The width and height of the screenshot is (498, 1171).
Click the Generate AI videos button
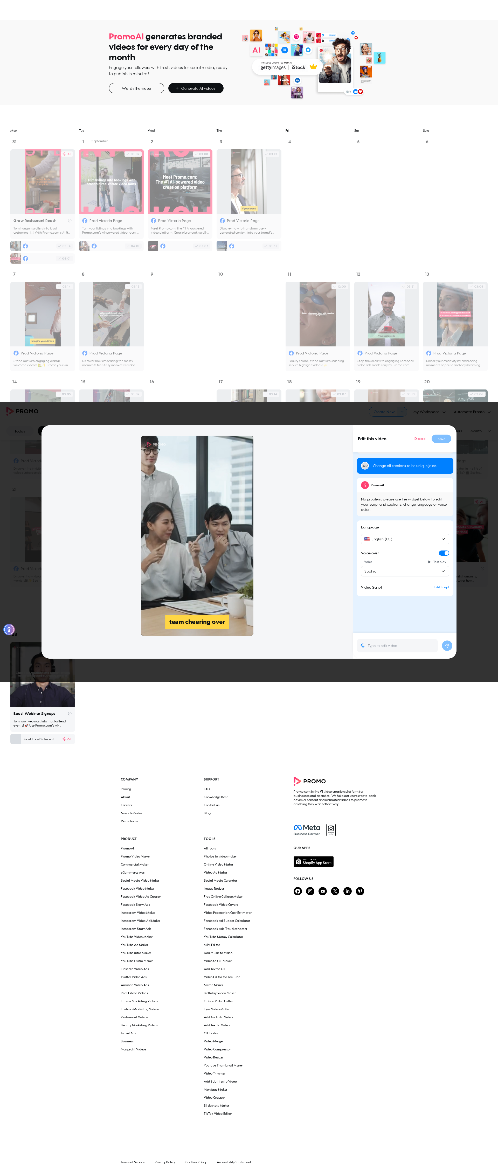(x=196, y=88)
